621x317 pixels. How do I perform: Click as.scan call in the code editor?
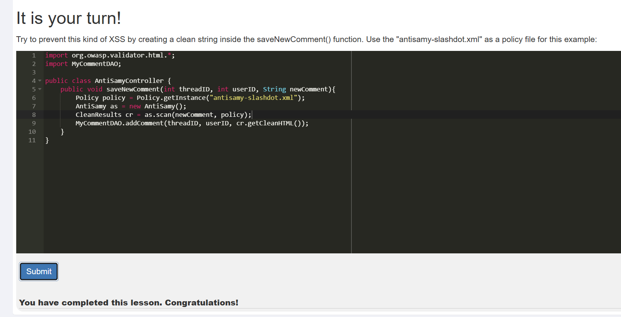[158, 115]
